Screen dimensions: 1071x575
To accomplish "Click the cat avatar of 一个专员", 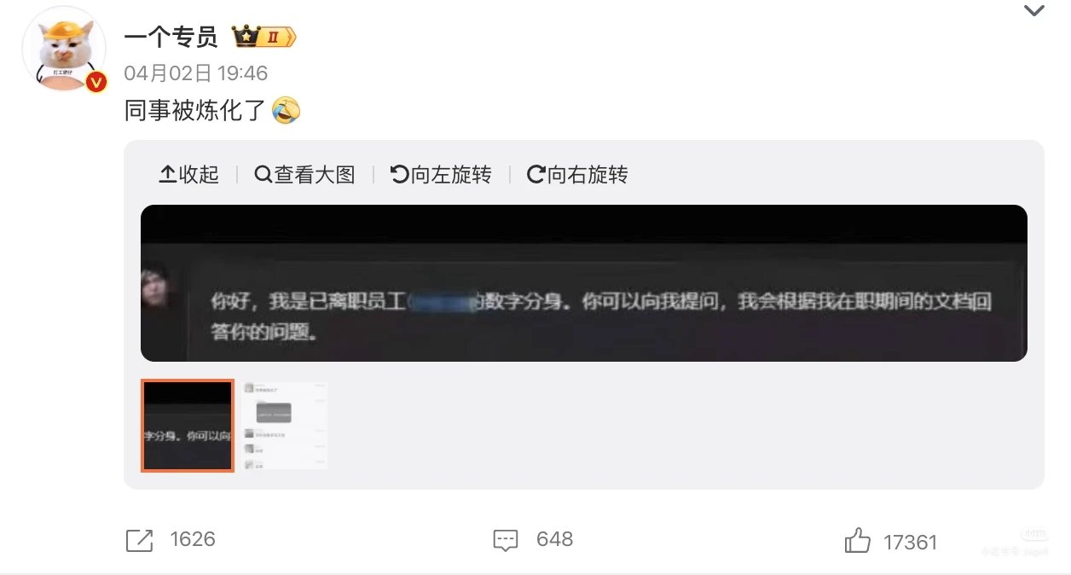I will pyautogui.click(x=63, y=48).
